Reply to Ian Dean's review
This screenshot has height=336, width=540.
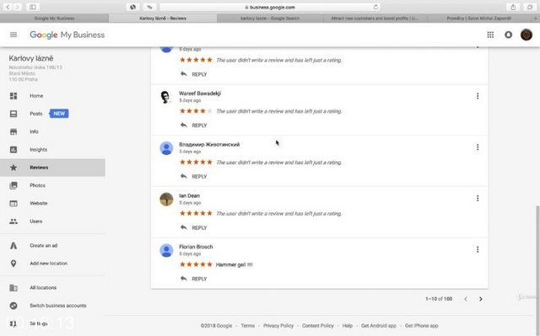[x=193, y=227]
